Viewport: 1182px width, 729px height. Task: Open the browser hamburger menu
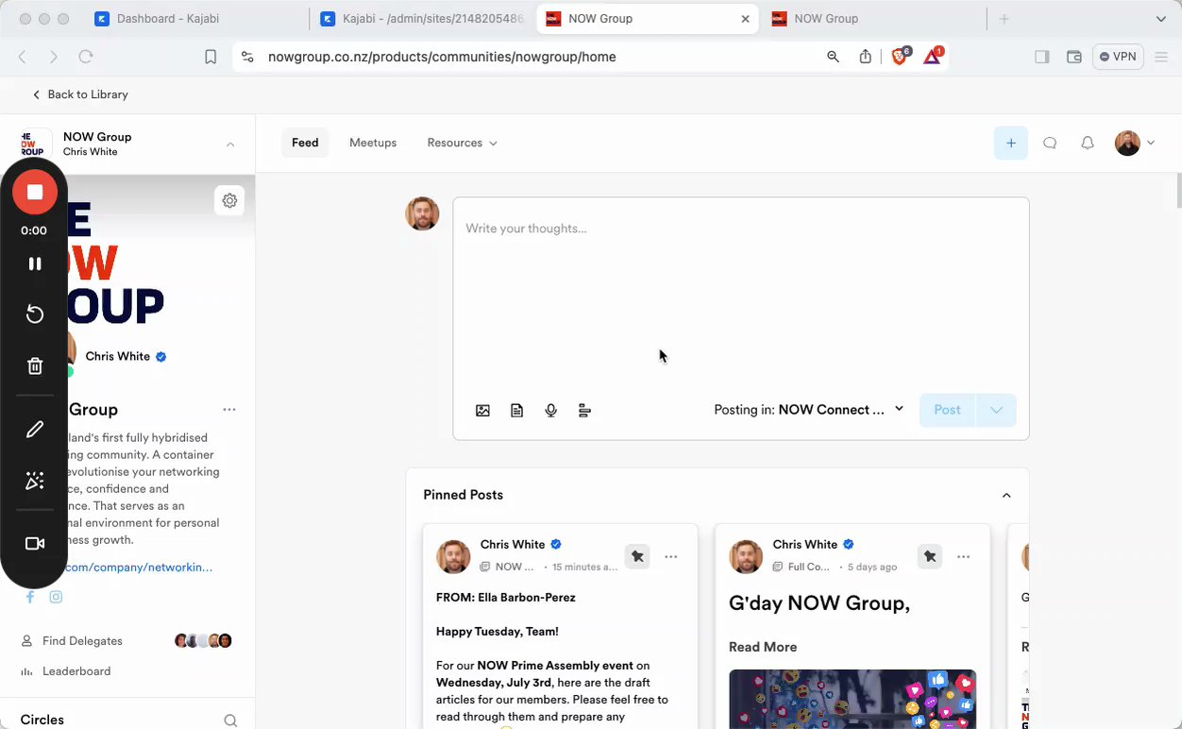tap(1161, 57)
